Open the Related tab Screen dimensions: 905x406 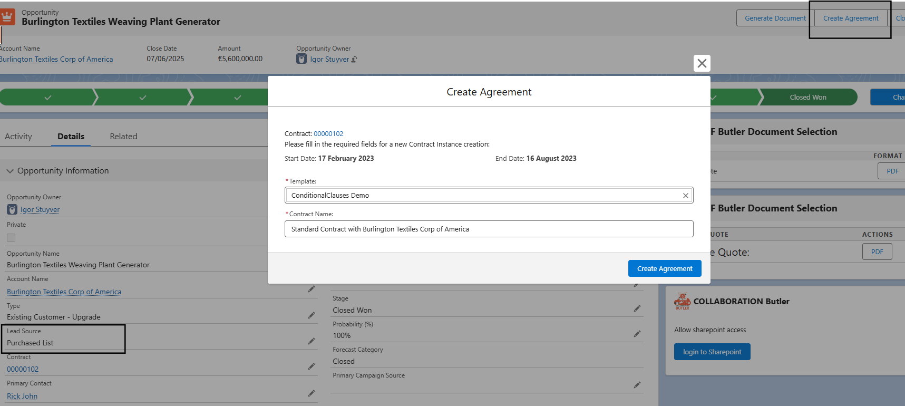coord(123,137)
